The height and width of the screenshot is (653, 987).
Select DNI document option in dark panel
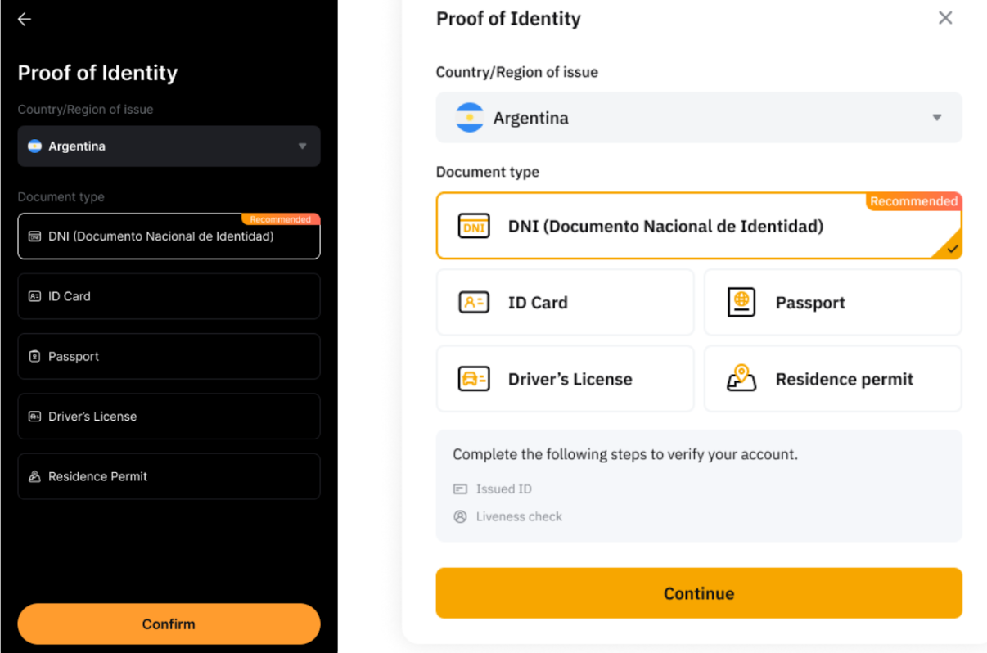point(169,236)
